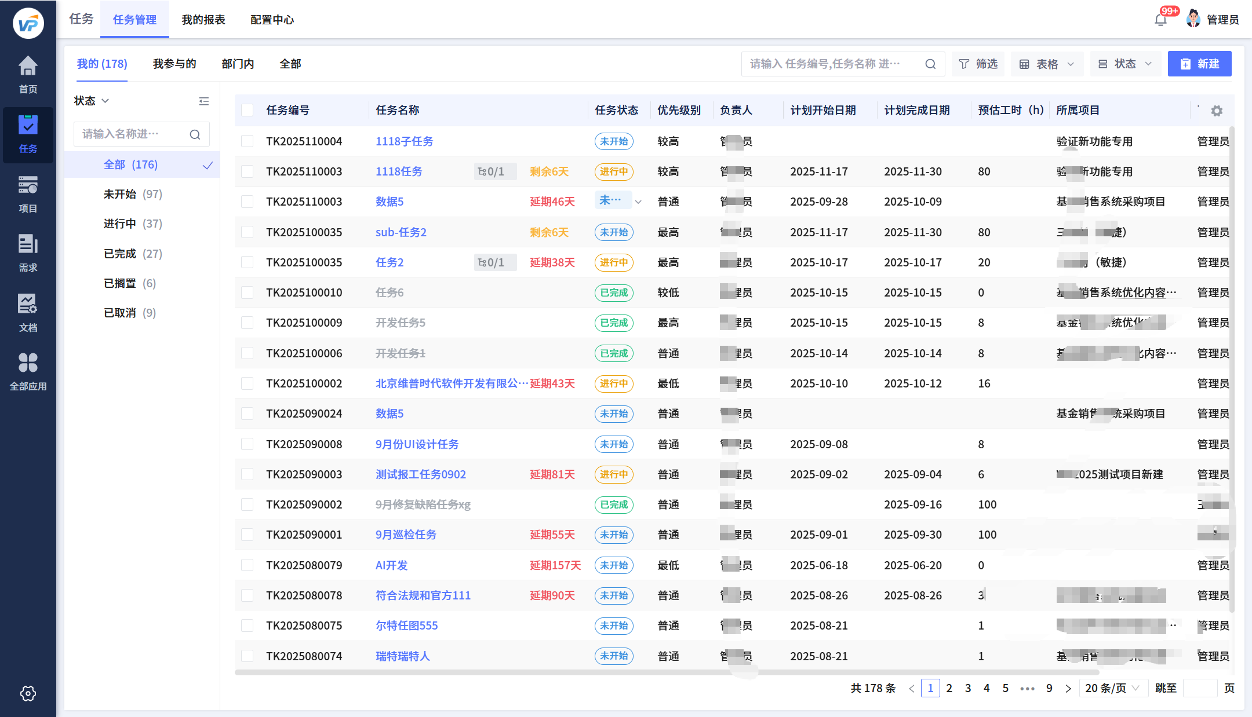
Task: Go to 首页 home in sidebar
Action: point(28,74)
